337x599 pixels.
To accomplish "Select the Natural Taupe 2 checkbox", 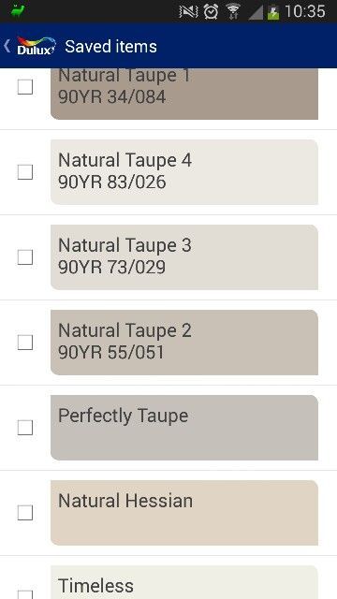I will (25, 343).
